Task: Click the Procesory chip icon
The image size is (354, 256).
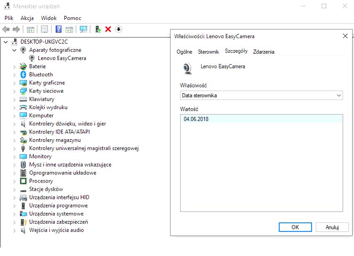Action: (23, 181)
